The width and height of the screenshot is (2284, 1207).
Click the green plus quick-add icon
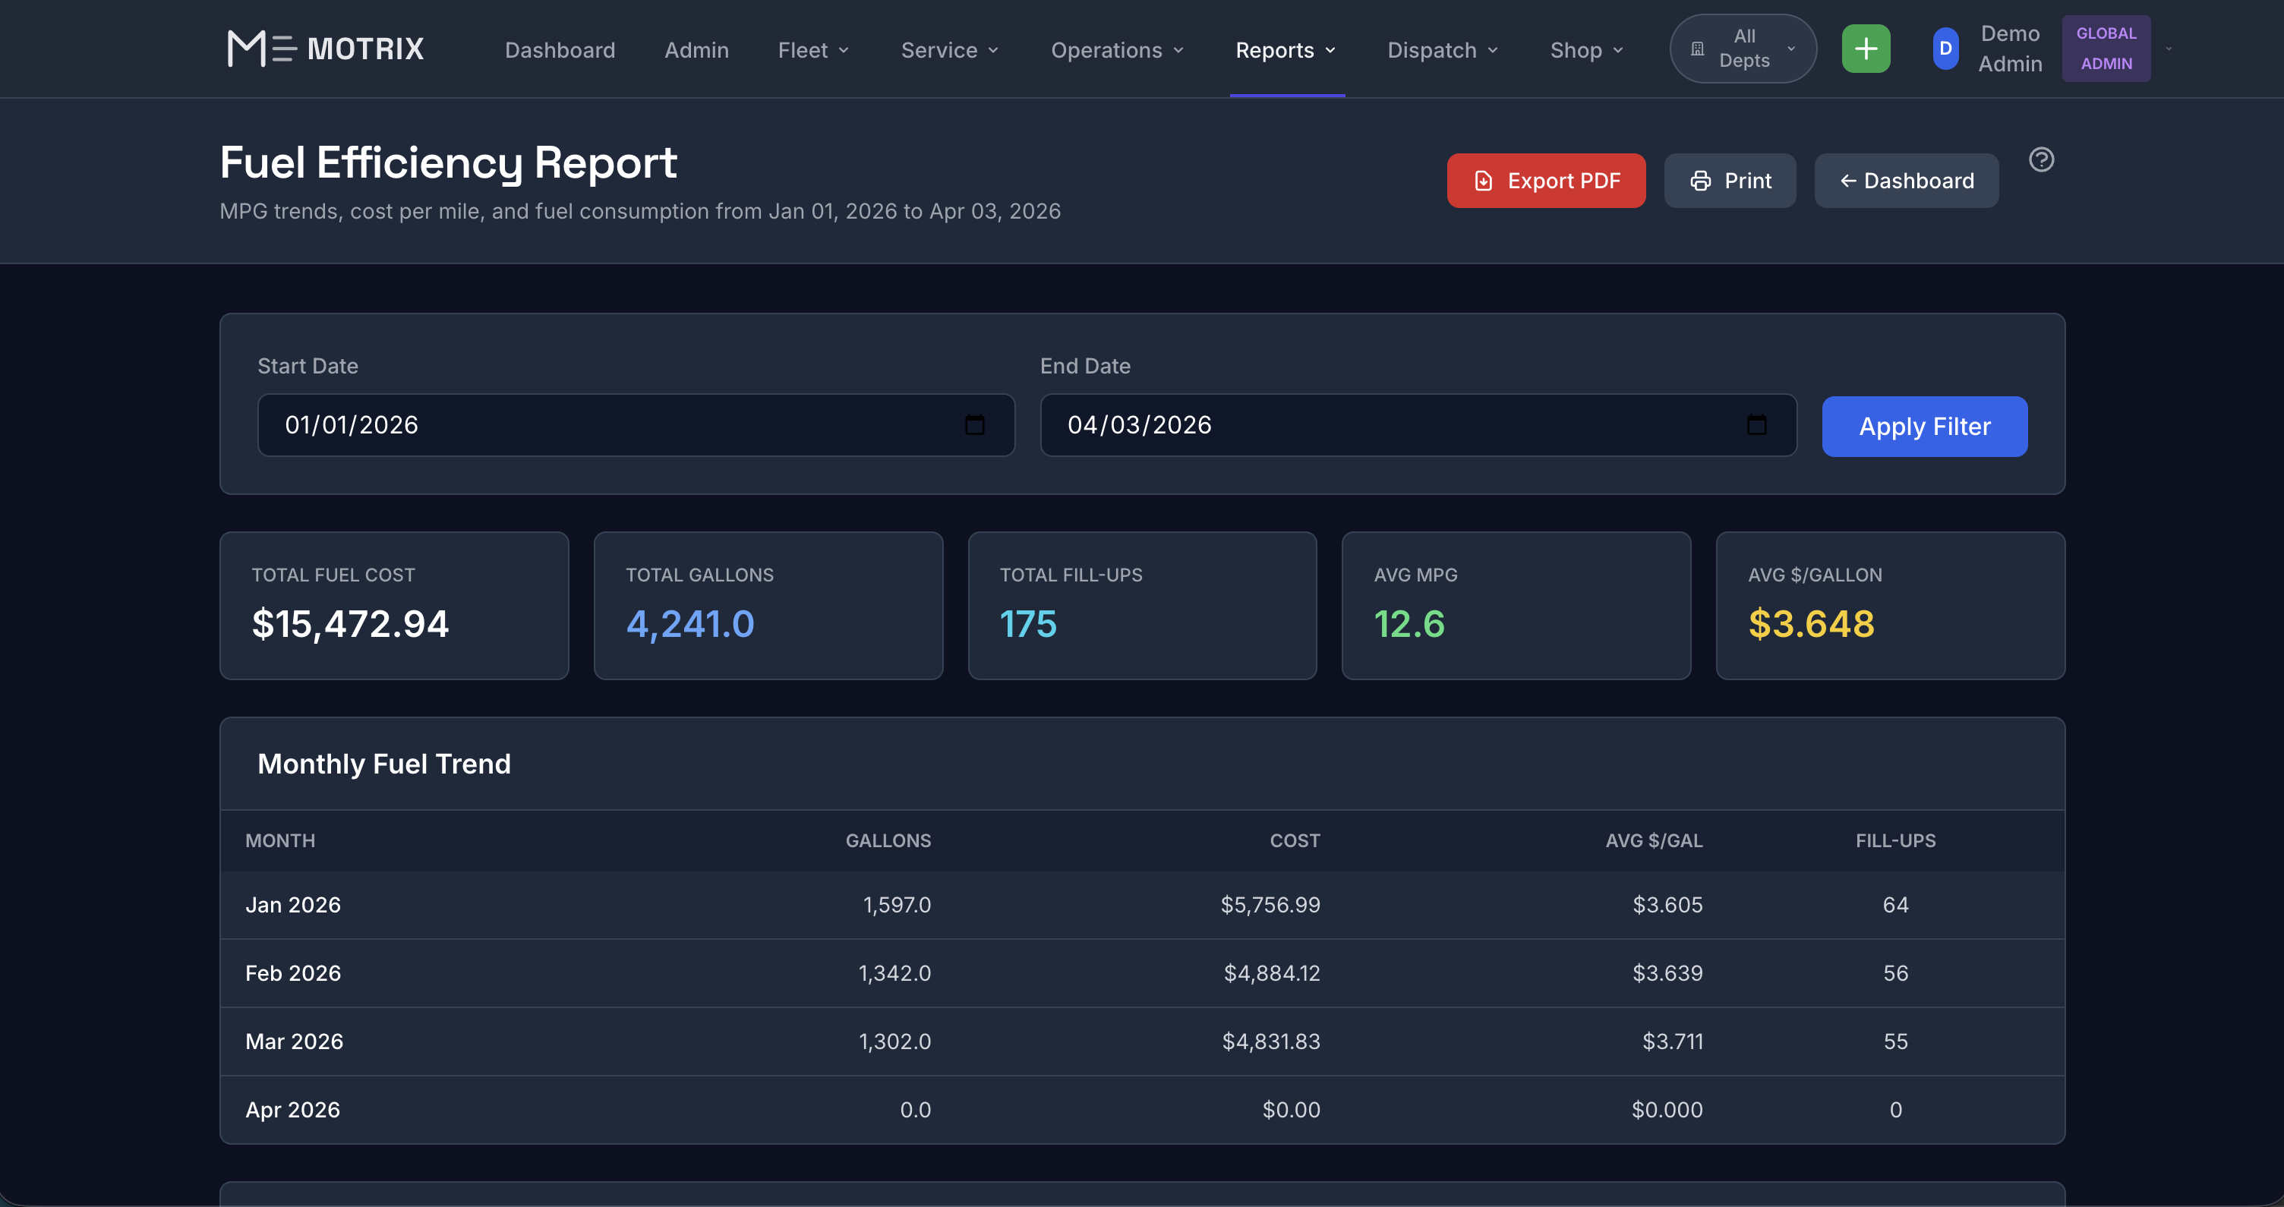1866,49
